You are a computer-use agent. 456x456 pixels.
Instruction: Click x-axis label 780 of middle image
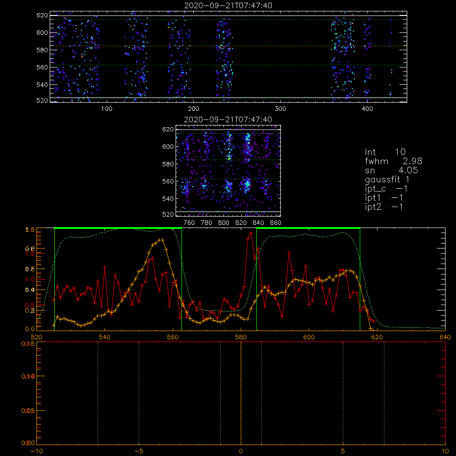click(x=207, y=223)
